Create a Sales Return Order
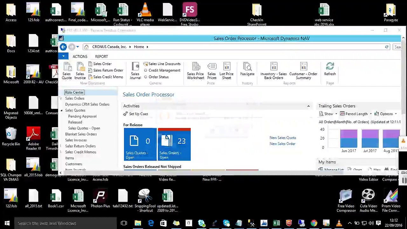Image resolution: width=407 pixels, height=229 pixels. [x=106, y=70]
